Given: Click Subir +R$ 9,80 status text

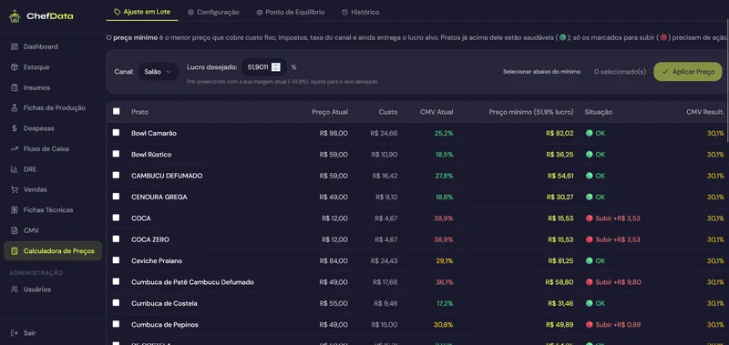Looking at the screenshot, I should (618, 282).
